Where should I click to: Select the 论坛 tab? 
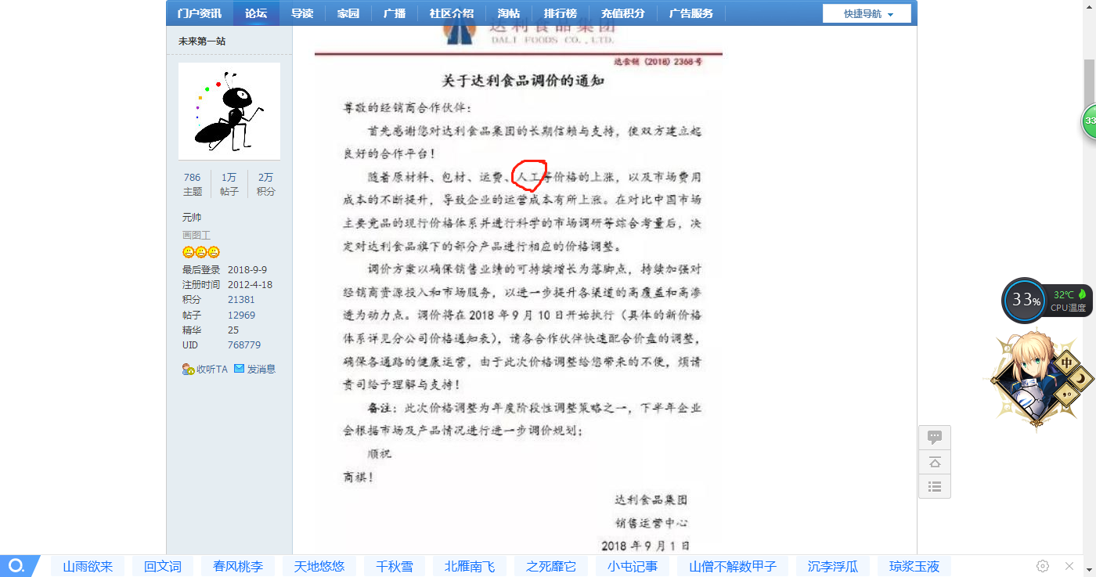pos(256,13)
